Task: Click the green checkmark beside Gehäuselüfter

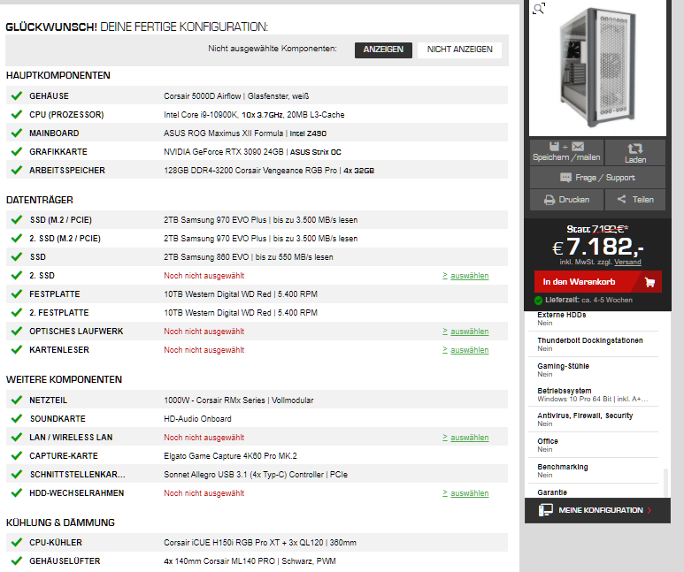Action: [x=17, y=561]
